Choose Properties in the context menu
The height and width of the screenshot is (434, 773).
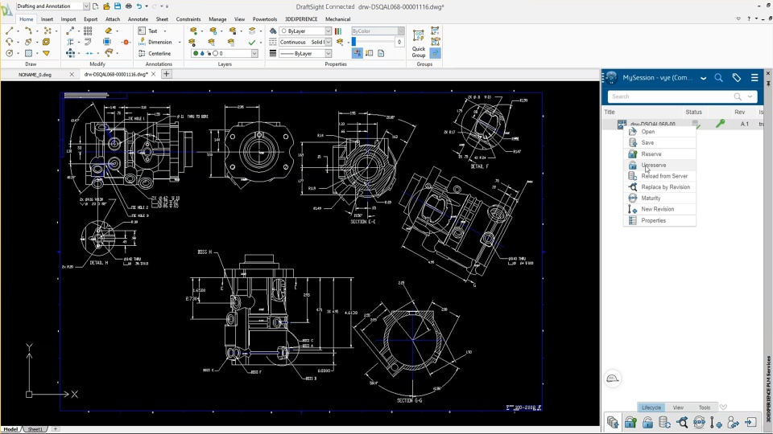(659, 220)
